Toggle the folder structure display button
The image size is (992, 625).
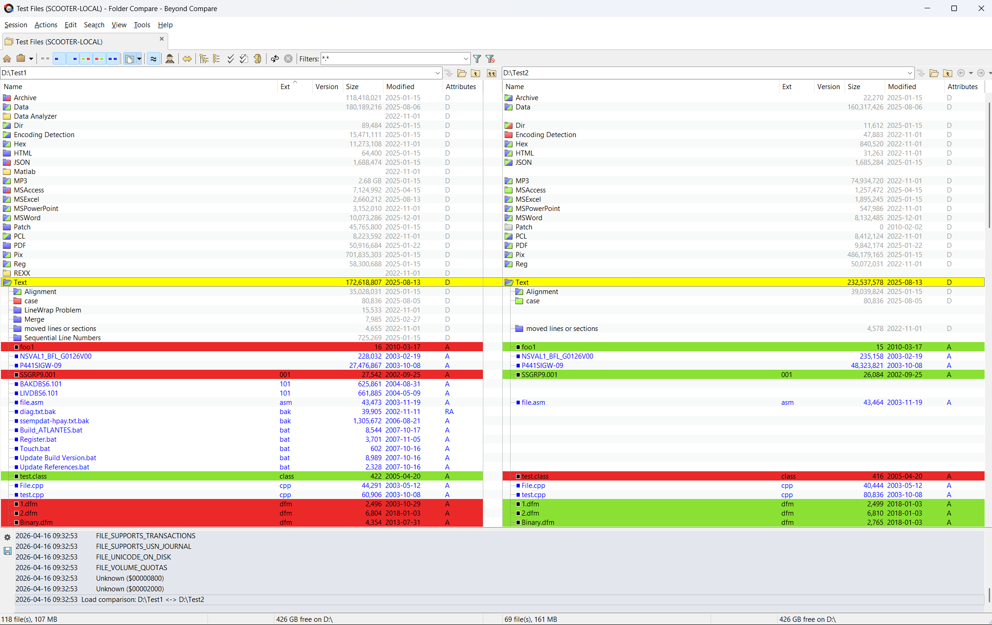click(x=130, y=59)
